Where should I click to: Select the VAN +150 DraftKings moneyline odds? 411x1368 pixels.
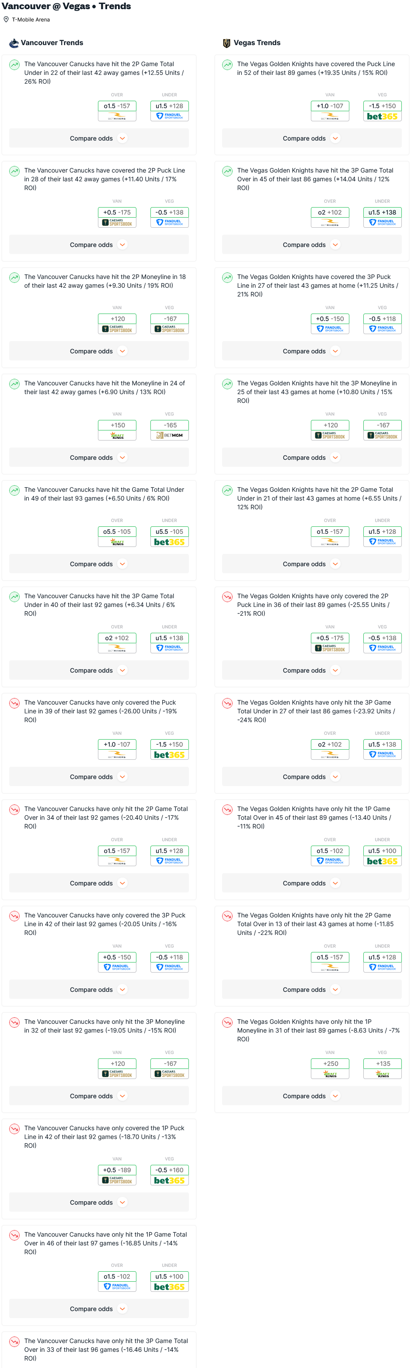117,430
